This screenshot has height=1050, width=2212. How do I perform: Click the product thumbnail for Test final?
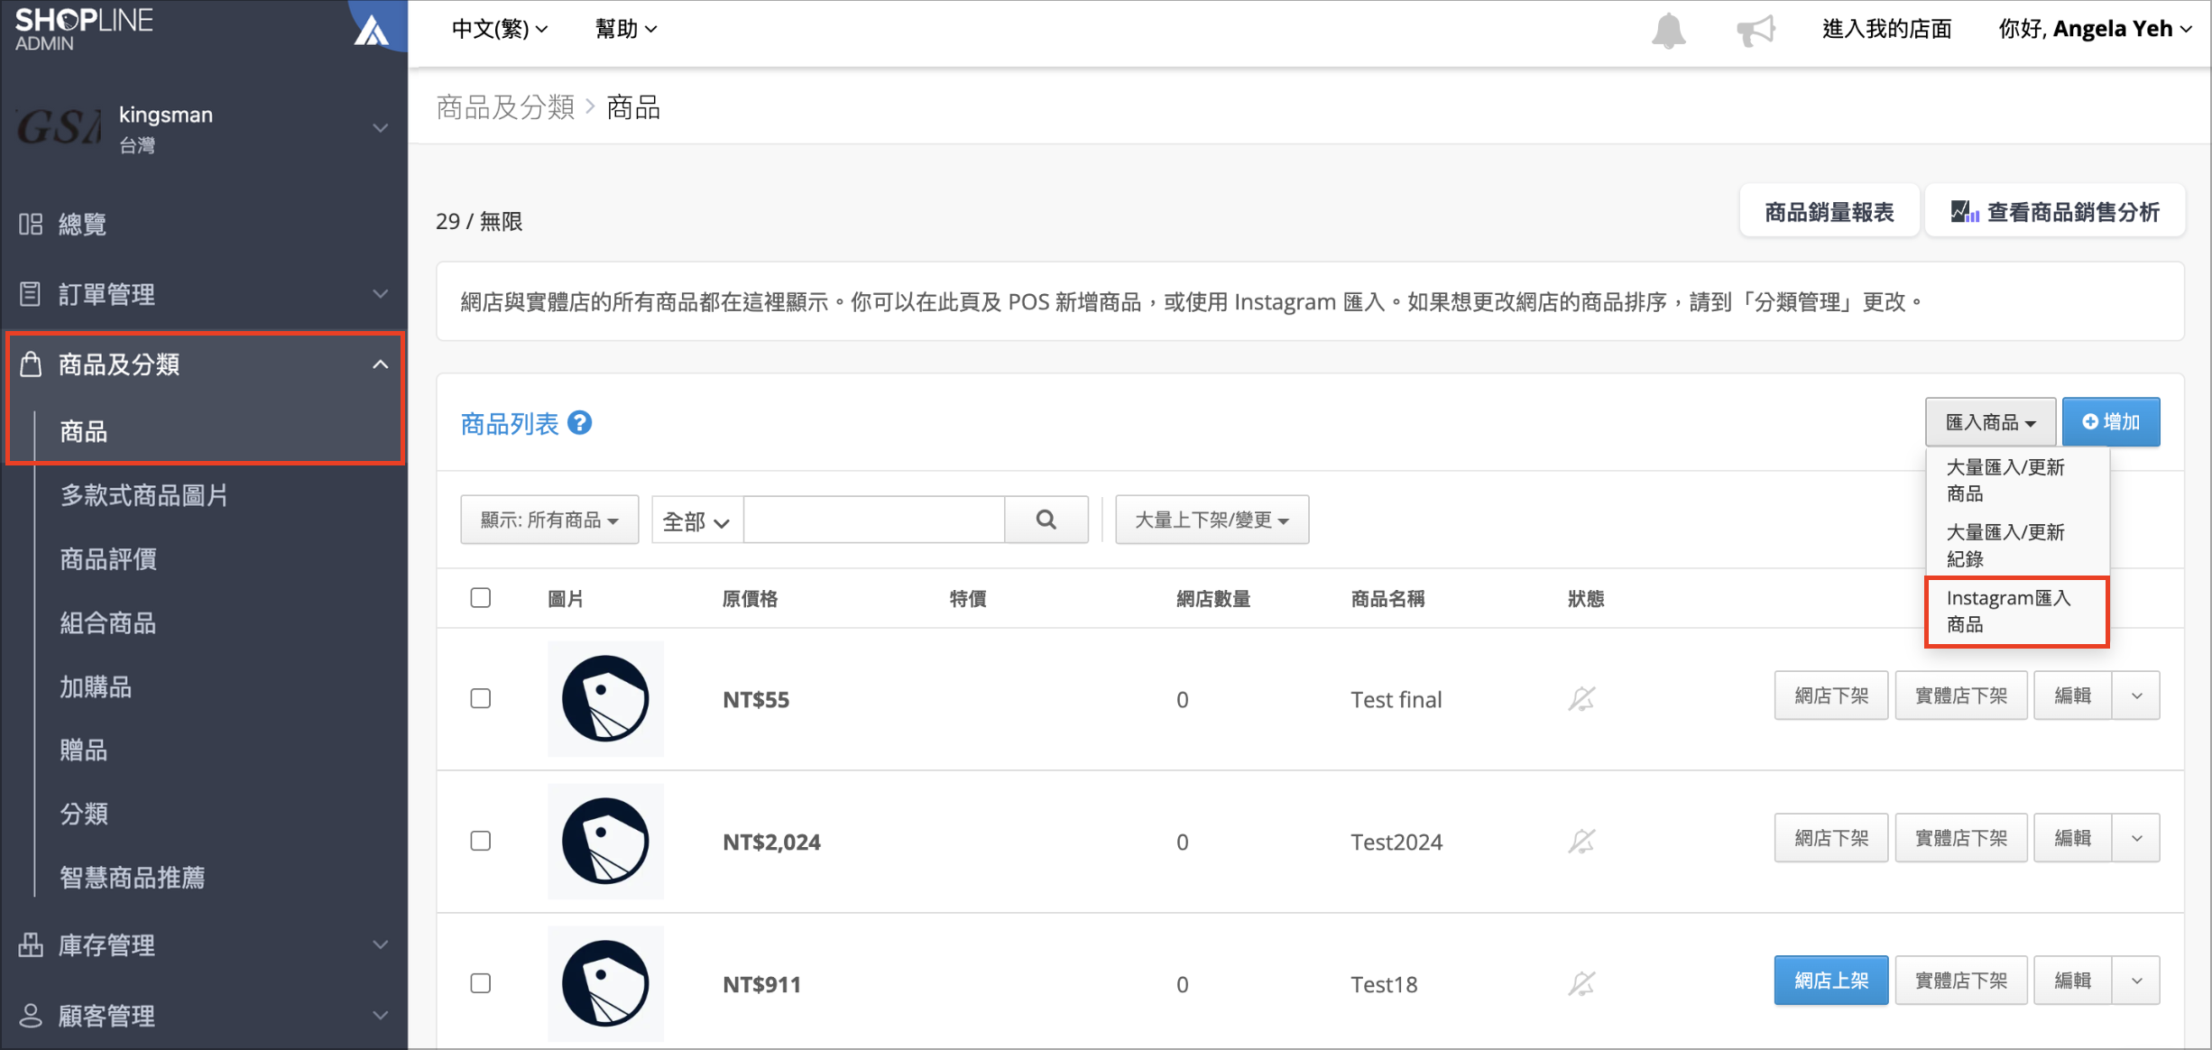click(x=605, y=698)
